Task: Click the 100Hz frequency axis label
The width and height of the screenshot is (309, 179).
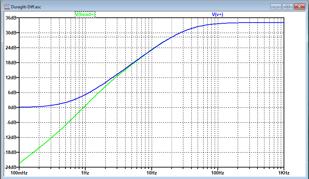Action: pyautogui.click(x=217, y=173)
